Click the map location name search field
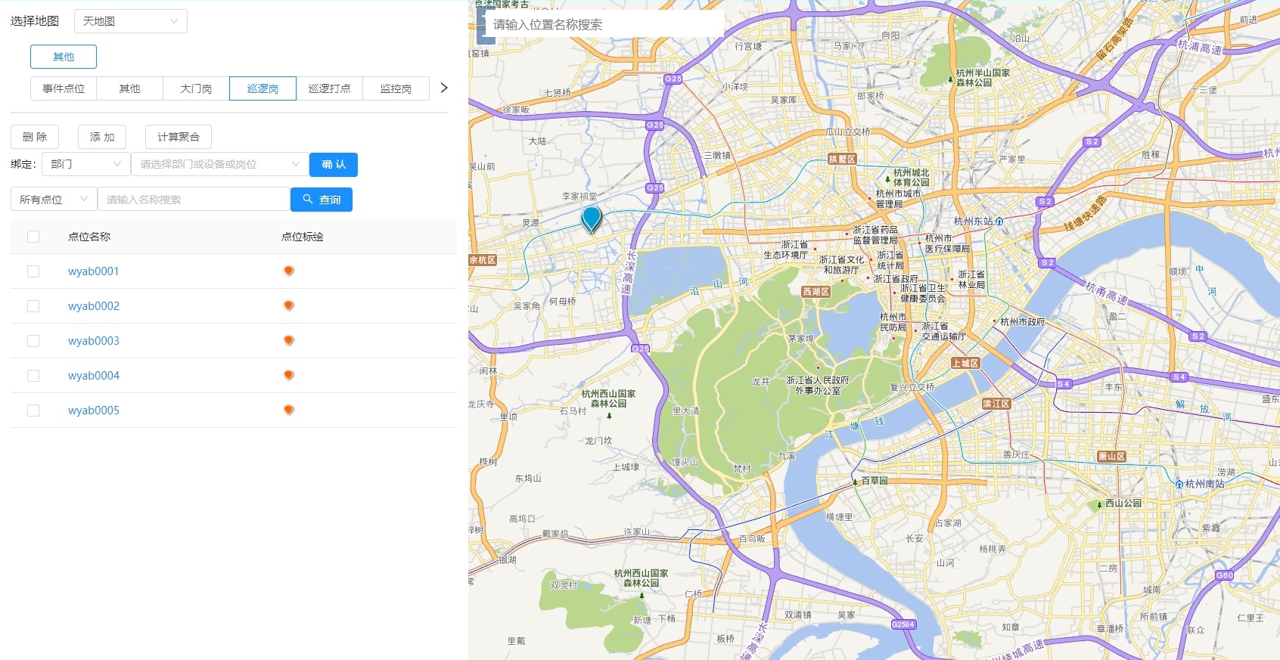Image resolution: width=1280 pixels, height=660 pixels. point(605,24)
